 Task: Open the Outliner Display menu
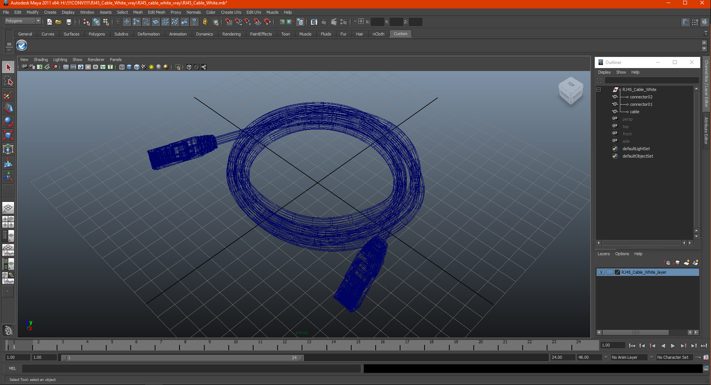(x=604, y=72)
